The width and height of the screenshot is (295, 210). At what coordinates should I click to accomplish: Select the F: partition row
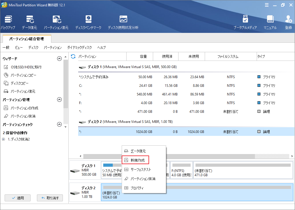[186, 103]
